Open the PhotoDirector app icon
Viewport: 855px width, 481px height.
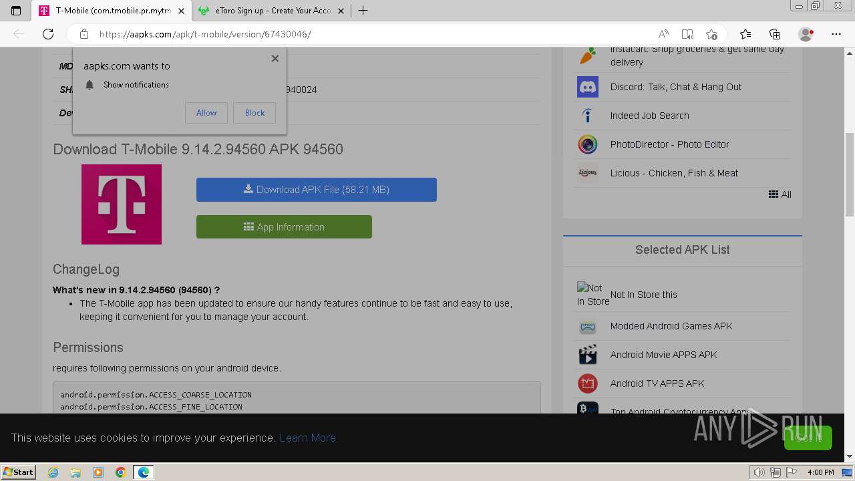(588, 144)
